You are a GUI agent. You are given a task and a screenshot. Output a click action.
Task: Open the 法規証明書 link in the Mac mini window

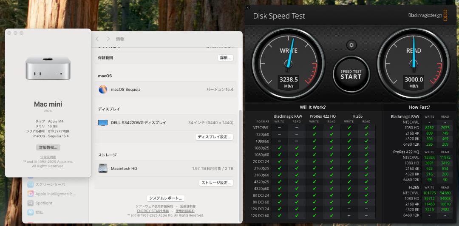48,157
